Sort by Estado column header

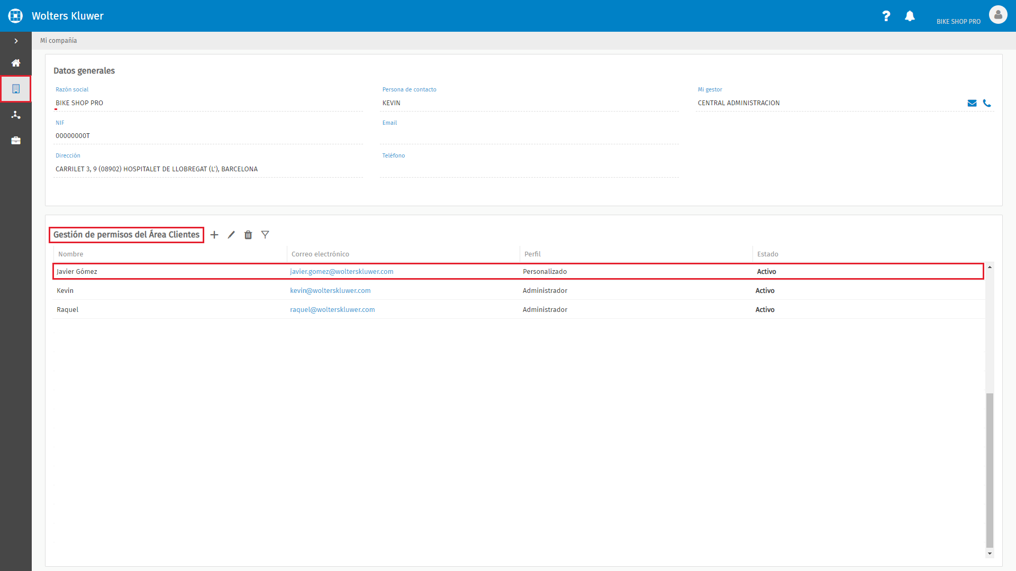pos(767,254)
